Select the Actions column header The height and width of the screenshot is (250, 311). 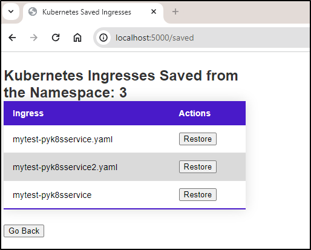point(195,113)
